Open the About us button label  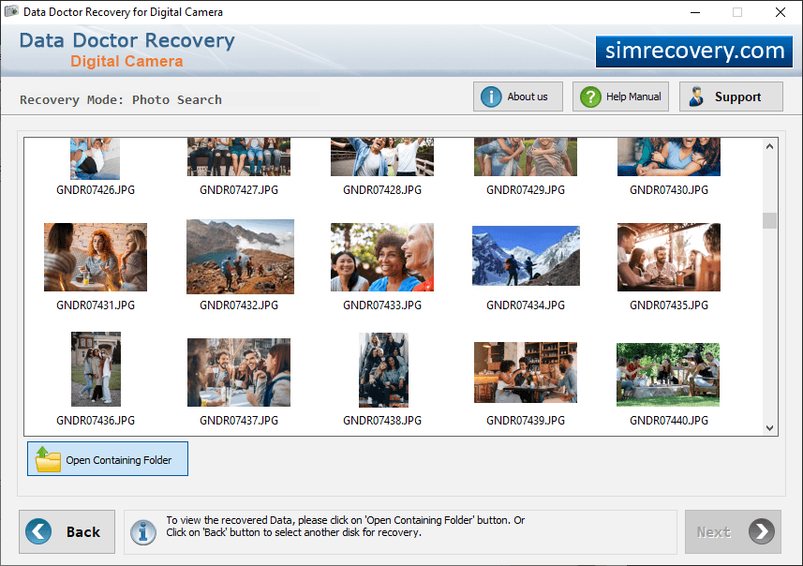(527, 97)
